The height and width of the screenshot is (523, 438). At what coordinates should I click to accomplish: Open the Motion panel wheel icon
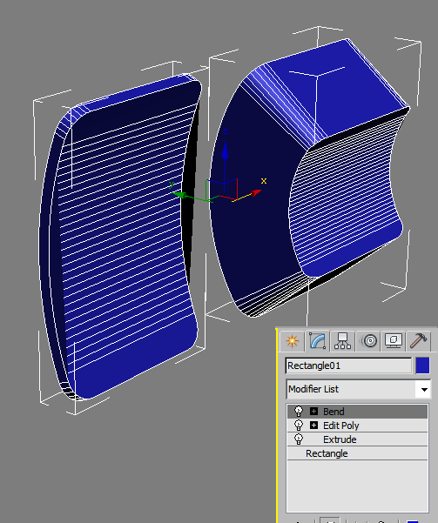coord(368,341)
